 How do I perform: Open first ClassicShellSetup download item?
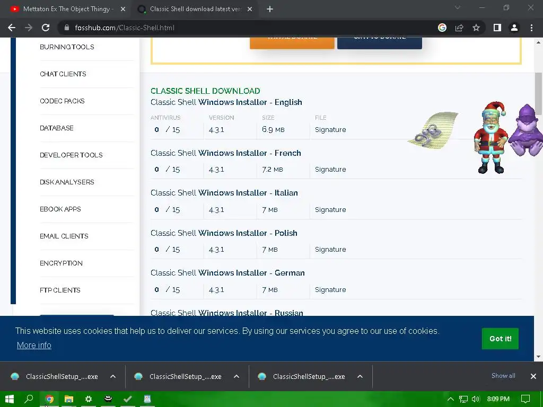(55, 376)
